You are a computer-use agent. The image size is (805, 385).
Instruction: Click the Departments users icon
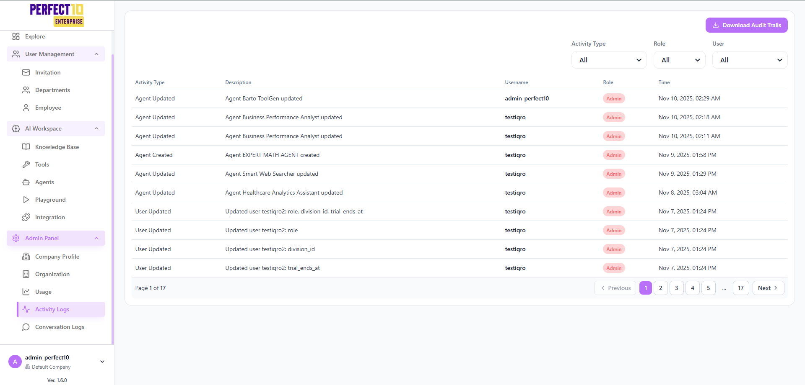click(x=26, y=90)
